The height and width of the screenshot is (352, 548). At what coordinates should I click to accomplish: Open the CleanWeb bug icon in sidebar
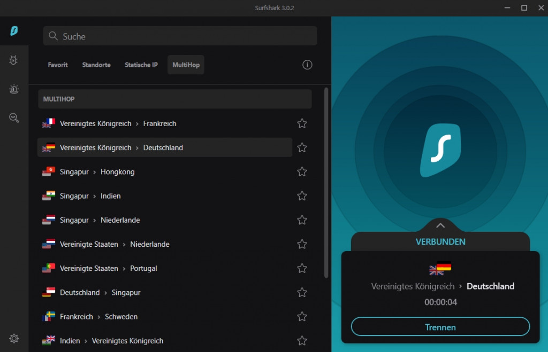point(13,60)
